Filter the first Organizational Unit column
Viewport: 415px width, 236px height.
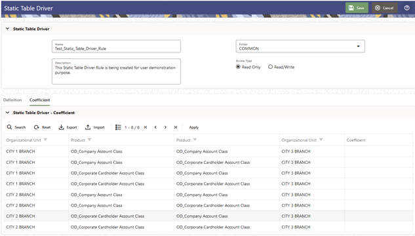tap(45, 140)
